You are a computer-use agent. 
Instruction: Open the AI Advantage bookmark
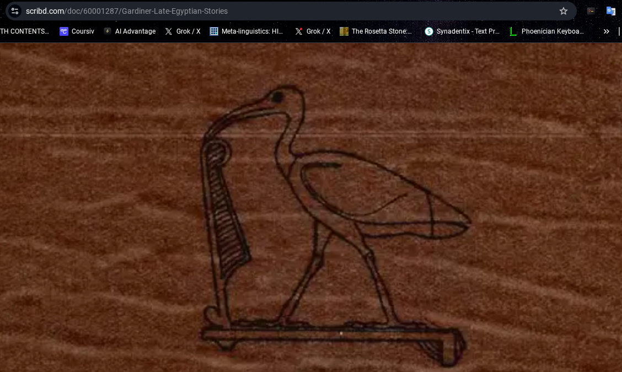130,31
